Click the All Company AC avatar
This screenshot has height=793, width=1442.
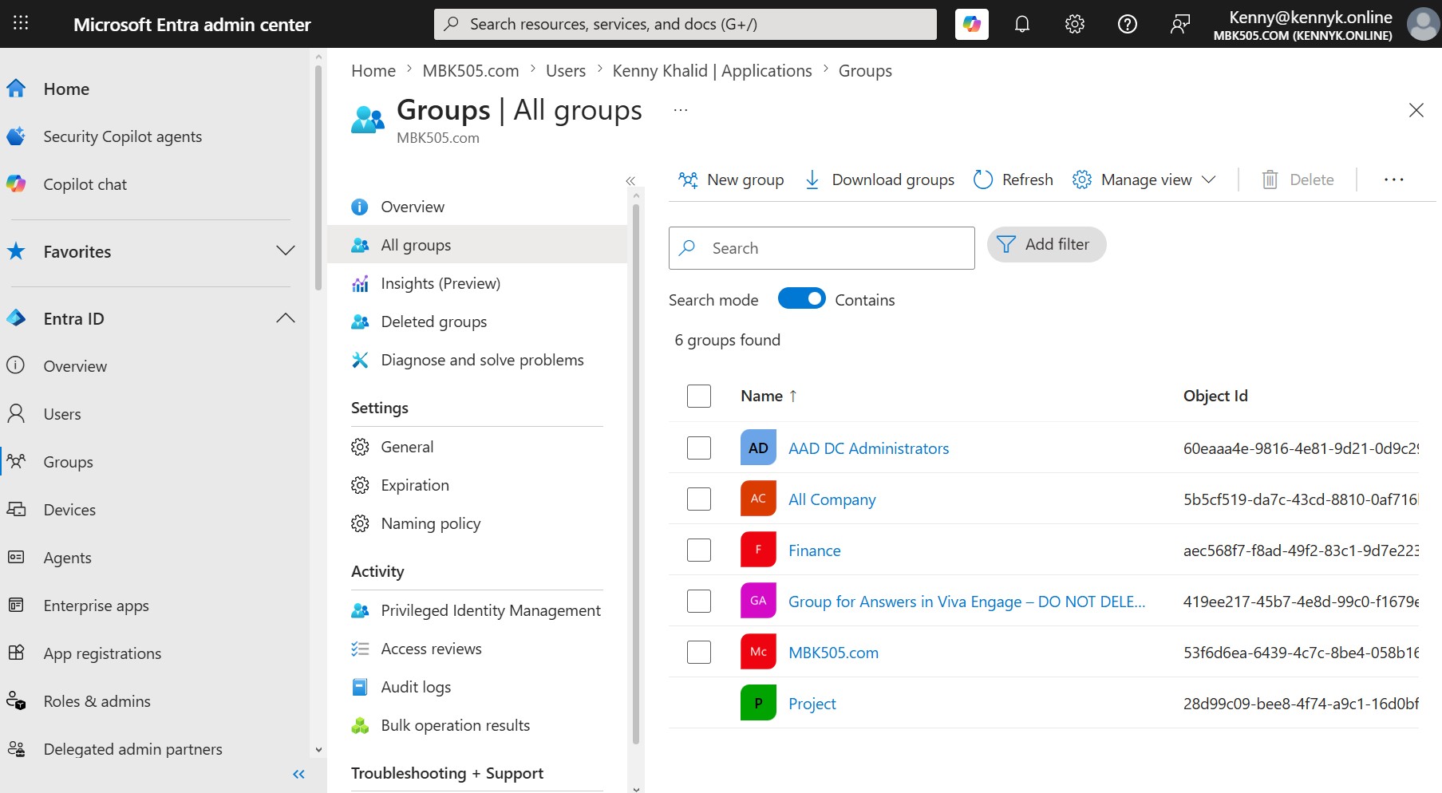point(758,499)
